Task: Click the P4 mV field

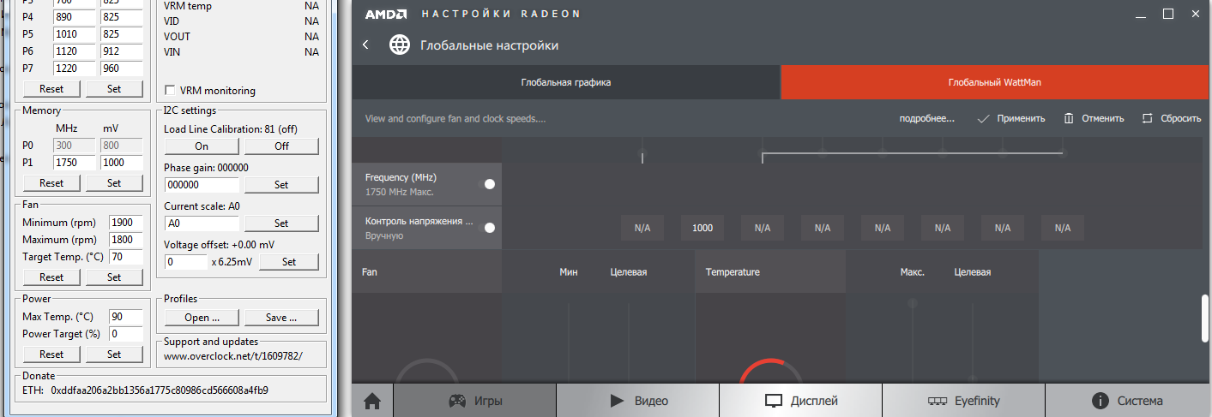Action: tap(121, 16)
